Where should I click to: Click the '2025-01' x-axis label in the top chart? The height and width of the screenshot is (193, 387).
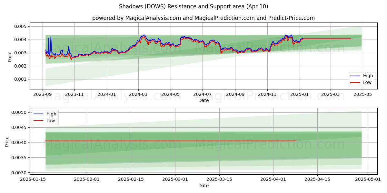pyautogui.click(x=299, y=95)
